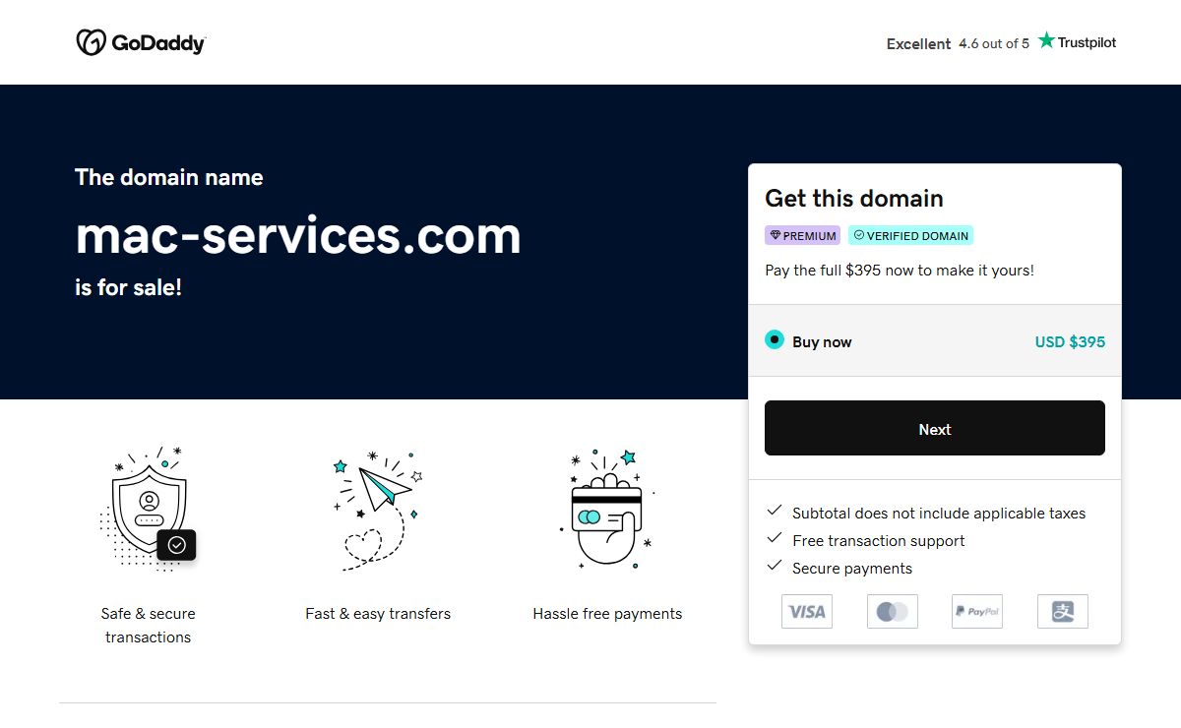
Task: Click the VERIFIED DOMAIN badge
Action: coord(910,236)
